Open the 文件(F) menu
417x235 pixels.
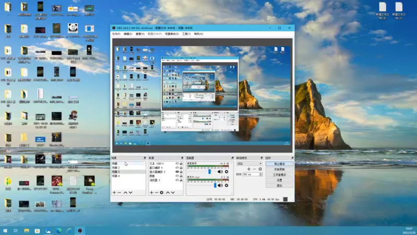point(116,34)
